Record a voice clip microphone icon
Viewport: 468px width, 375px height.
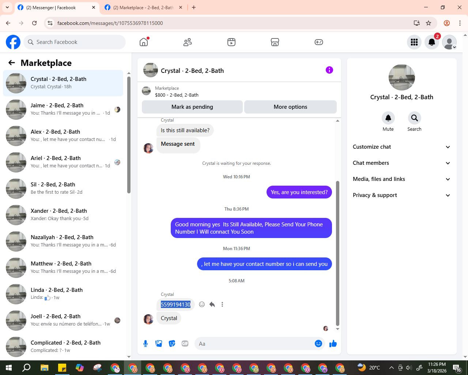[146, 344]
